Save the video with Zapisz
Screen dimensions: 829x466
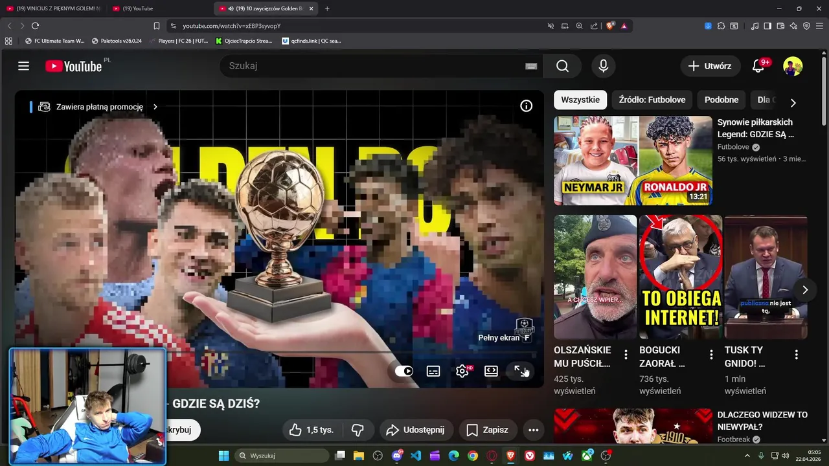pos(488,430)
